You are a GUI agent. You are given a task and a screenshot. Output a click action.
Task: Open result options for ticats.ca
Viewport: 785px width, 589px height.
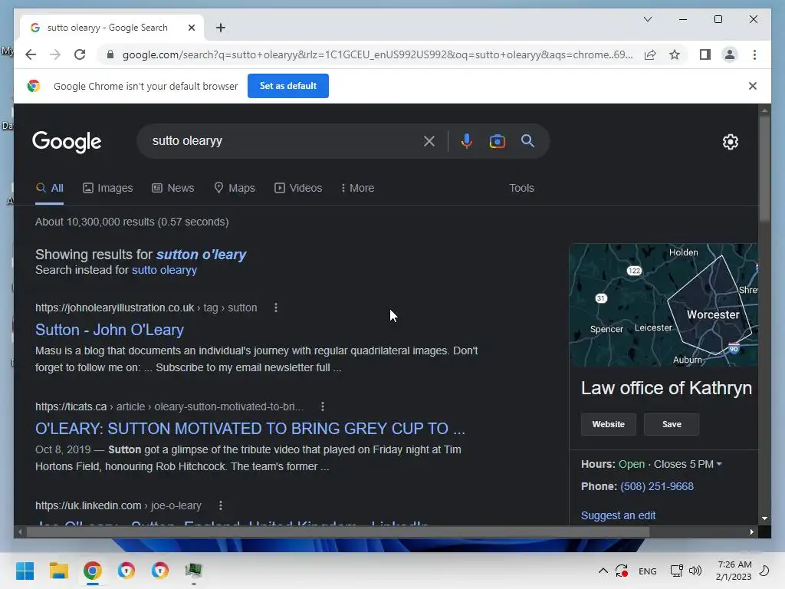click(323, 406)
